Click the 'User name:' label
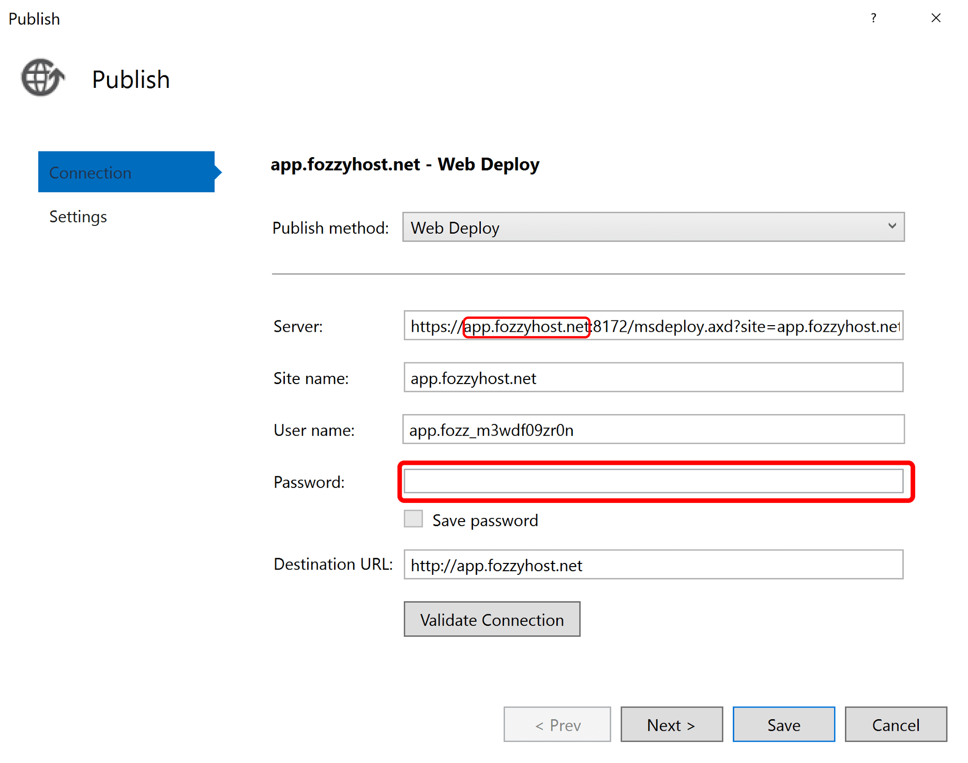 click(314, 430)
